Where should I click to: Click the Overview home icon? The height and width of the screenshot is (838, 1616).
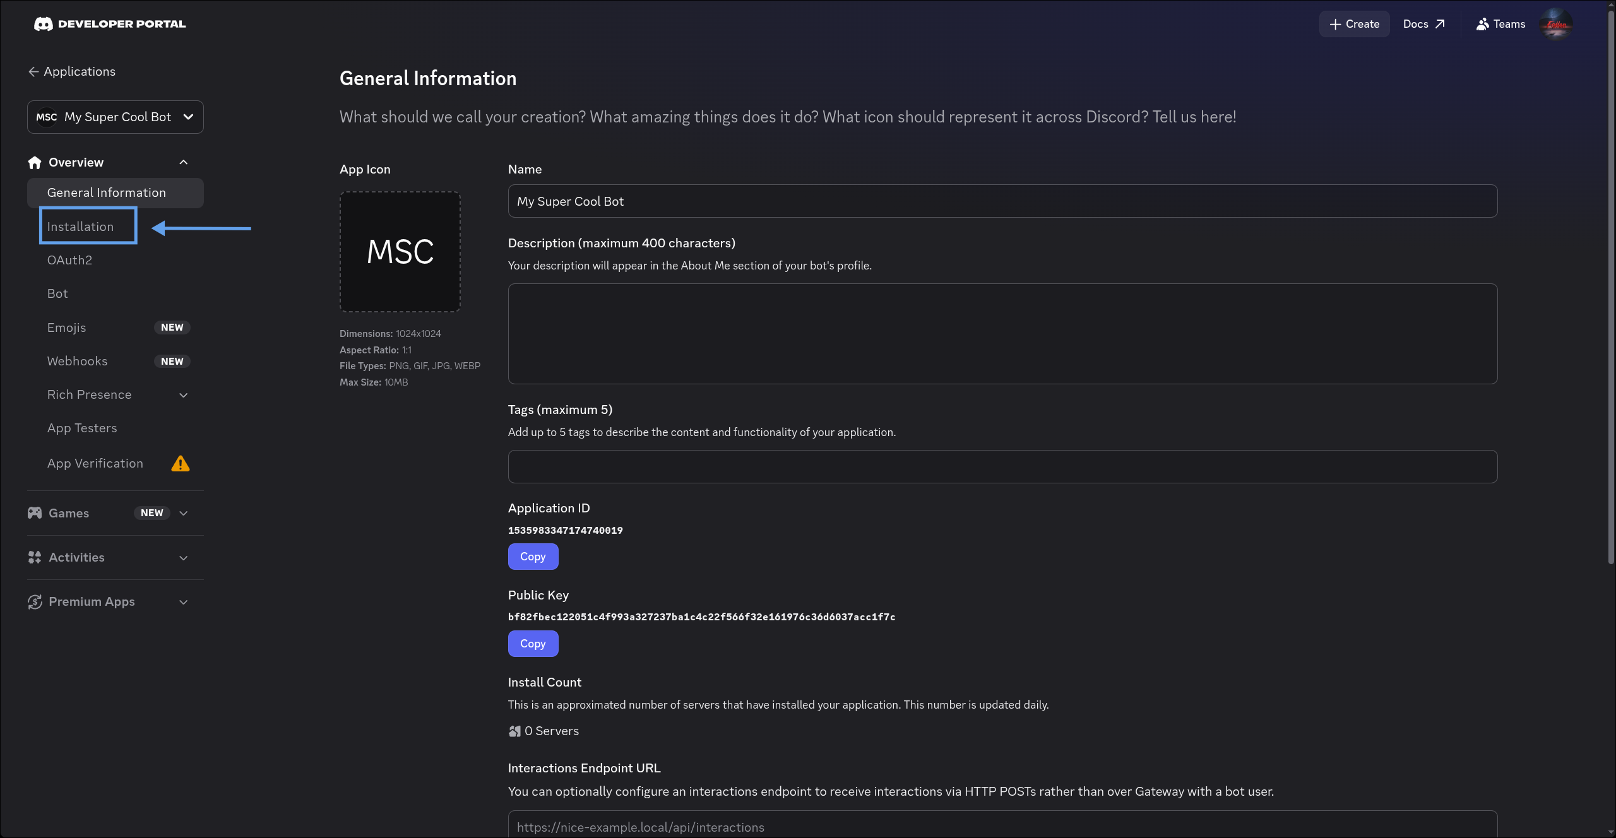point(35,163)
